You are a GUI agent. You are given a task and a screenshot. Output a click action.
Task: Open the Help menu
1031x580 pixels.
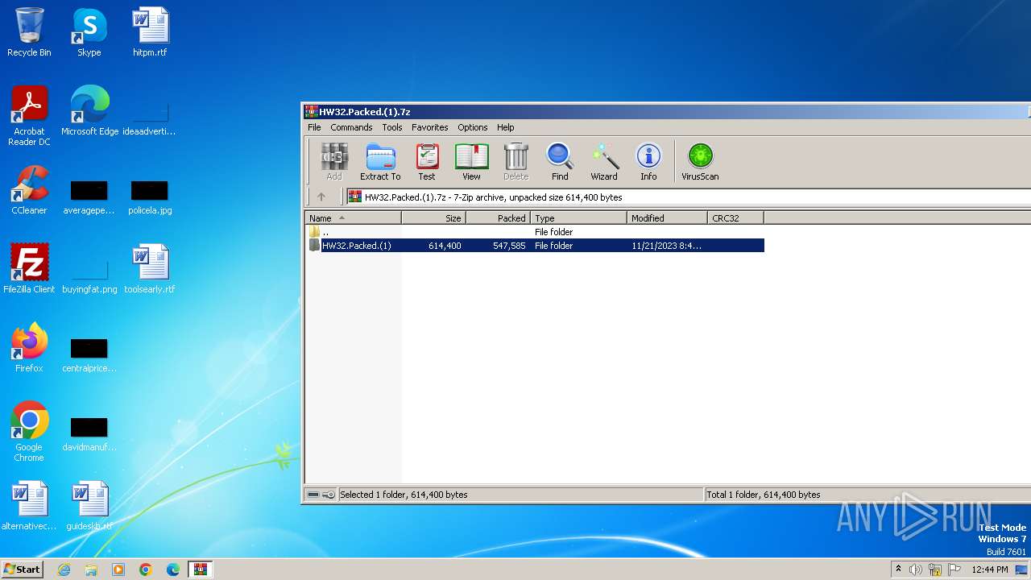[x=505, y=127]
